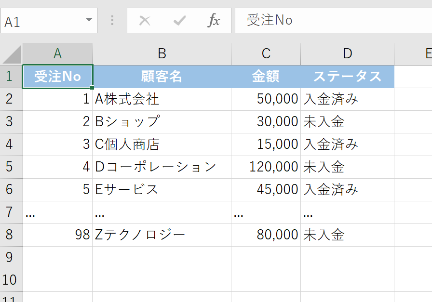Viewport: 432px width, 302px height.
Task: Click the cell containing Dコーポレーション
Action: pyautogui.click(x=162, y=167)
